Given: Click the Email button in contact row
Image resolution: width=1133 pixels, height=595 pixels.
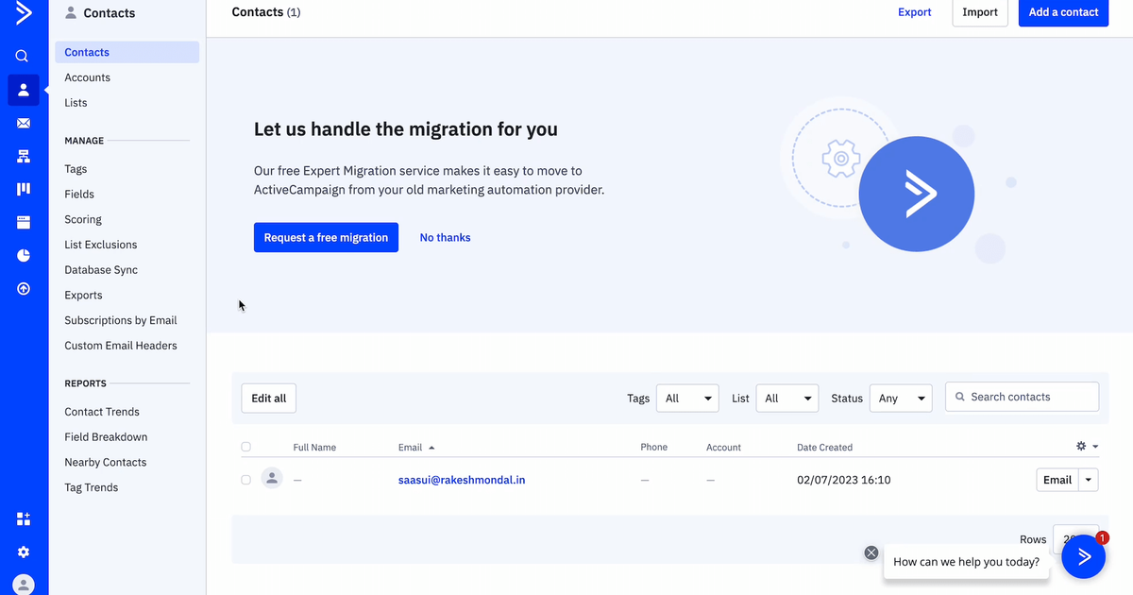Looking at the screenshot, I should point(1057,480).
